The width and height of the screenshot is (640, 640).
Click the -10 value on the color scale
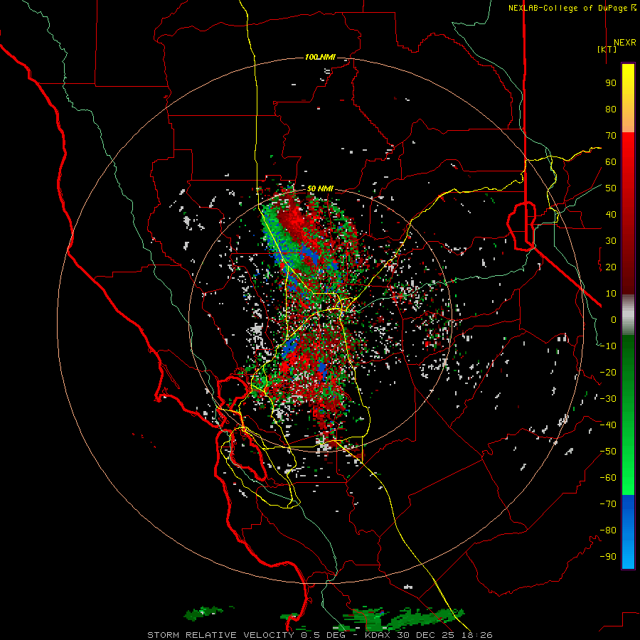click(608, 346)
